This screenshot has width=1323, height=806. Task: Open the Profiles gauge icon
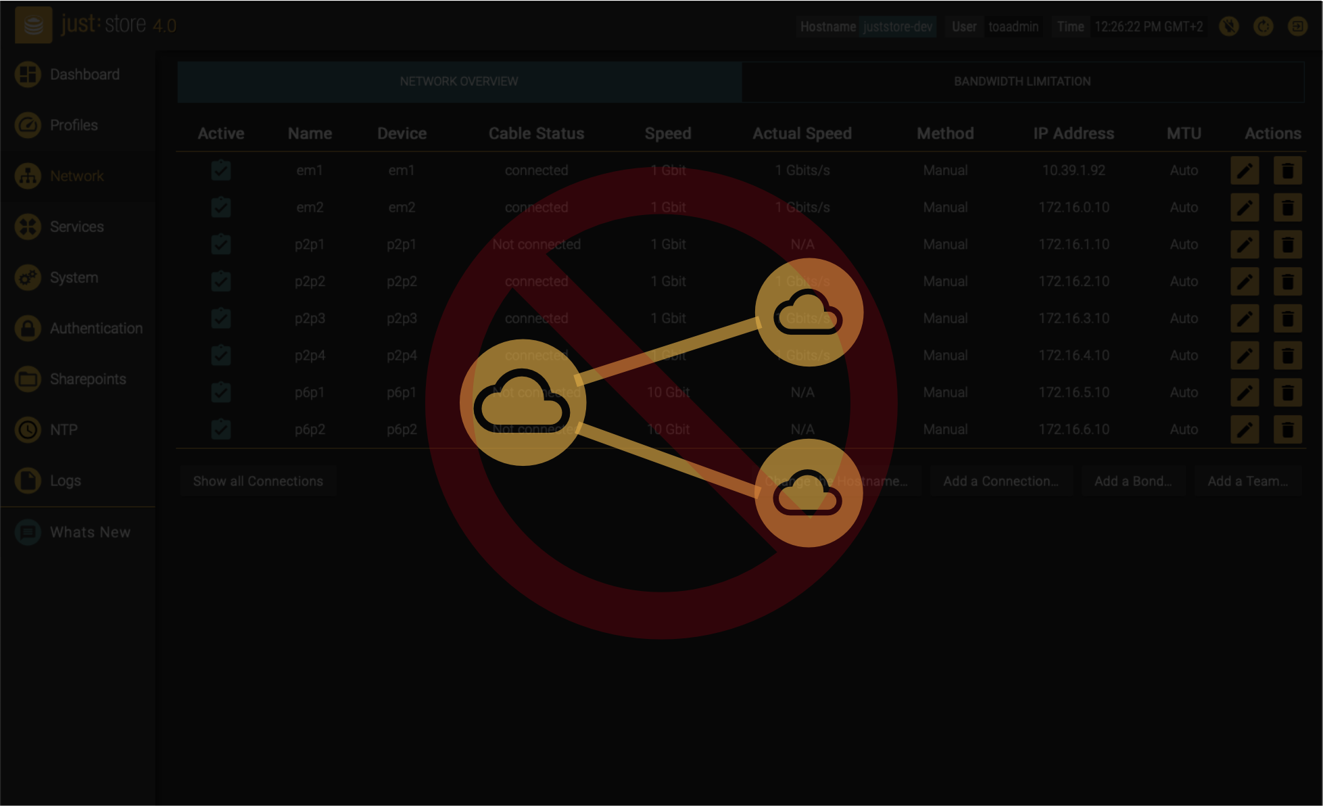pyautogui.click(x=28, y=125)
